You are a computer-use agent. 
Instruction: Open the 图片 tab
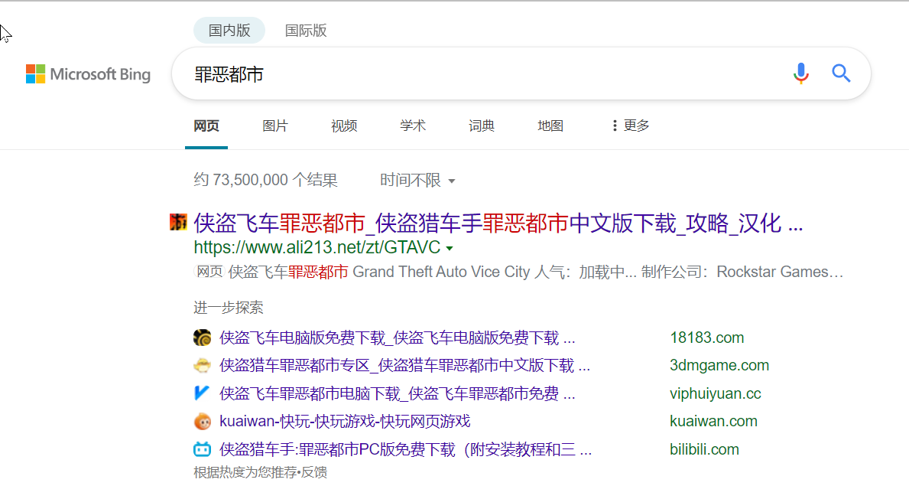275,126
